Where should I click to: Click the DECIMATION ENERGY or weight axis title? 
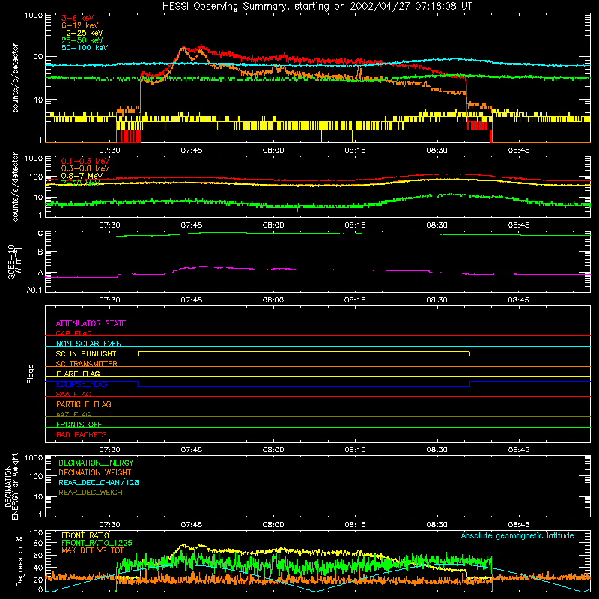[12, 486]
